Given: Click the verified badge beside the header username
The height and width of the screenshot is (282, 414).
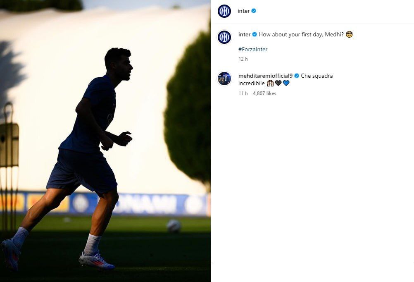Looking at the screenshot, I should point(254,11).
